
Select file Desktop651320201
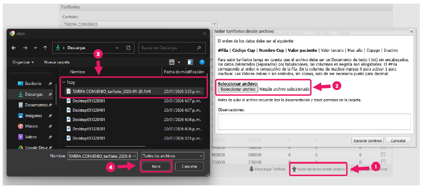click(134, 129)
